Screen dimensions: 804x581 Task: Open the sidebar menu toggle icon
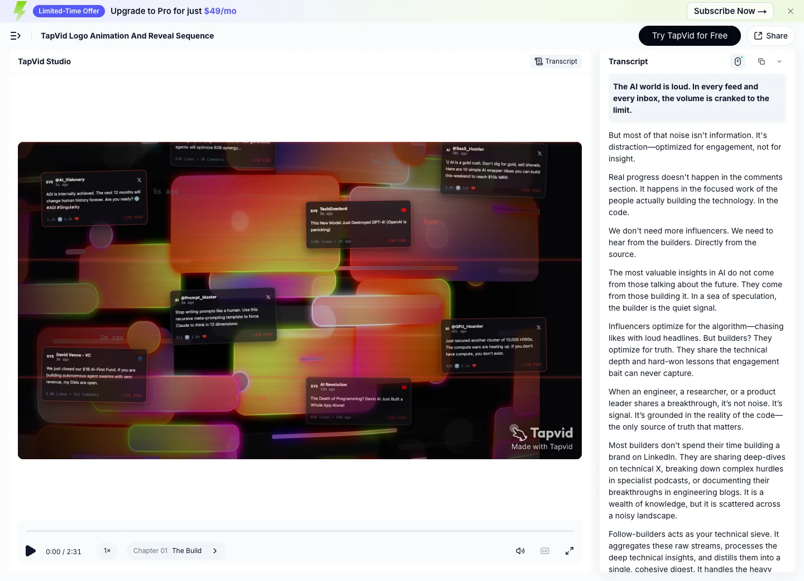(x=16, y=36)
